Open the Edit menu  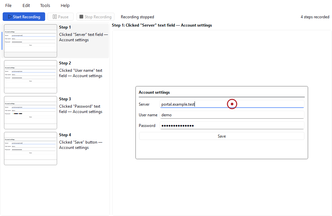coord(26,6)
